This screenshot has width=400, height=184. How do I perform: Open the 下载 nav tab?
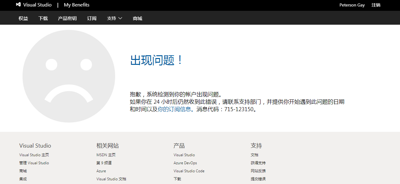(x=43, y=18)
